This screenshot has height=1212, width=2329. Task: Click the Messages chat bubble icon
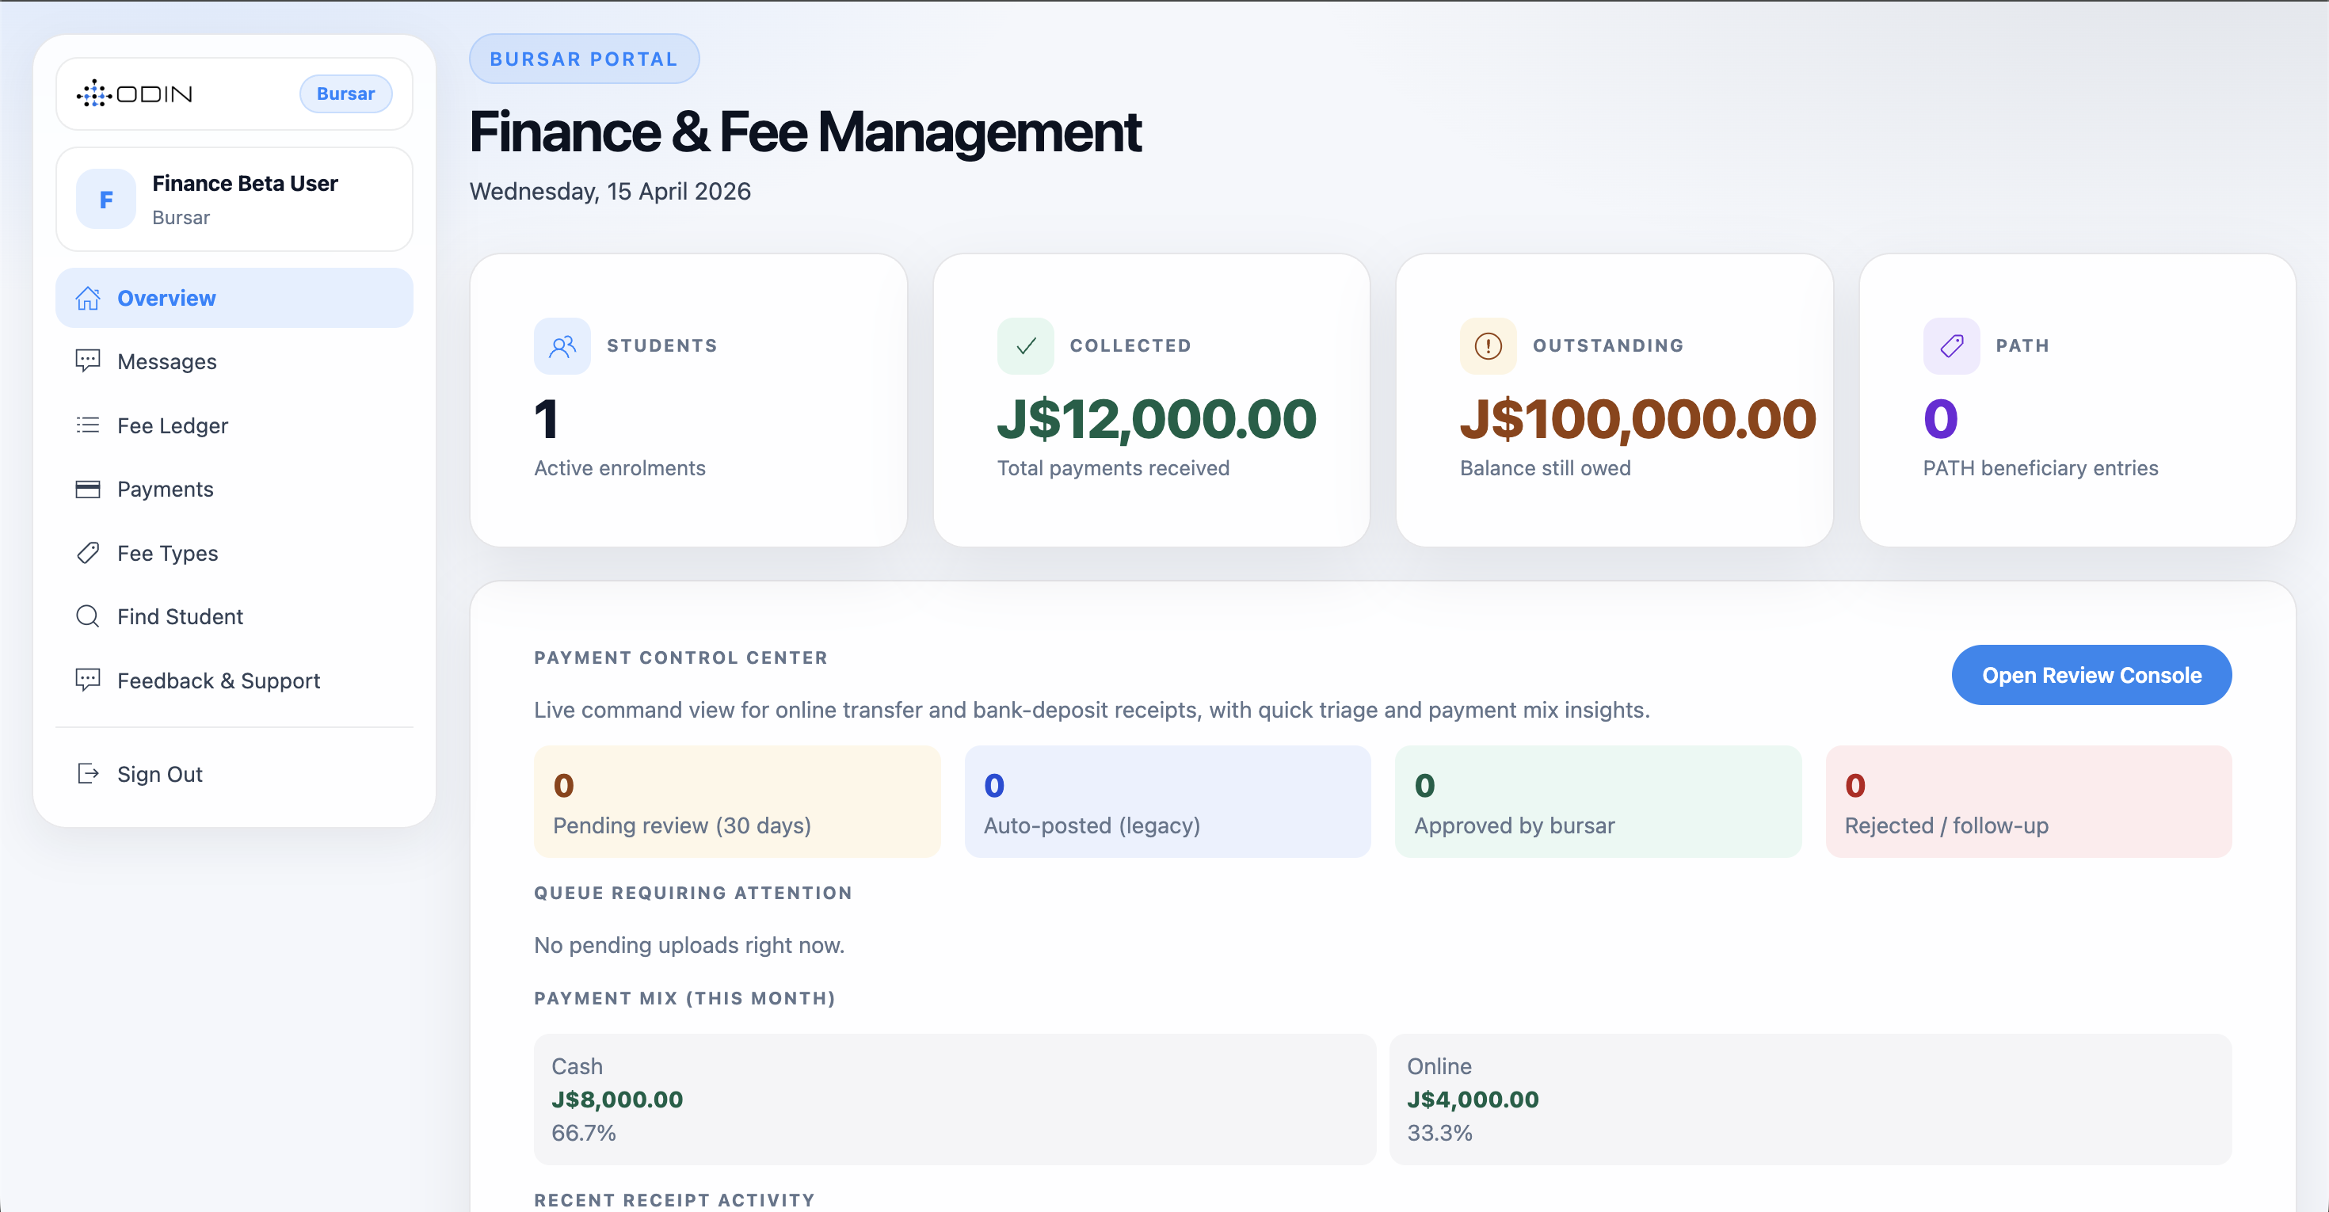(88, 360)
